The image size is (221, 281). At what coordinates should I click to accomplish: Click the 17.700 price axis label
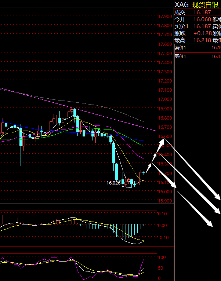pyautogui.click(x=165, y=35)
